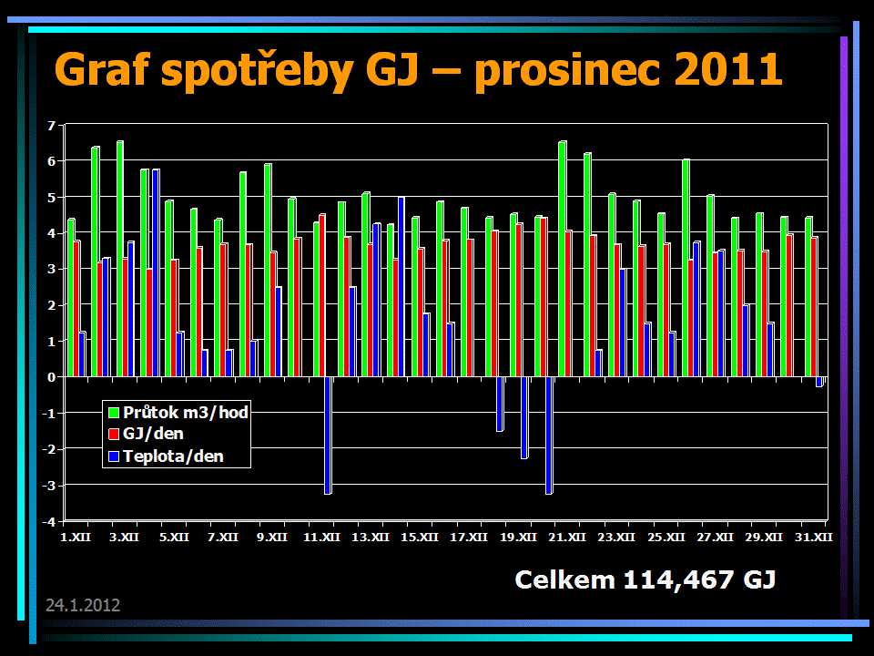Select the GJ/den legend label

point(153,435)
